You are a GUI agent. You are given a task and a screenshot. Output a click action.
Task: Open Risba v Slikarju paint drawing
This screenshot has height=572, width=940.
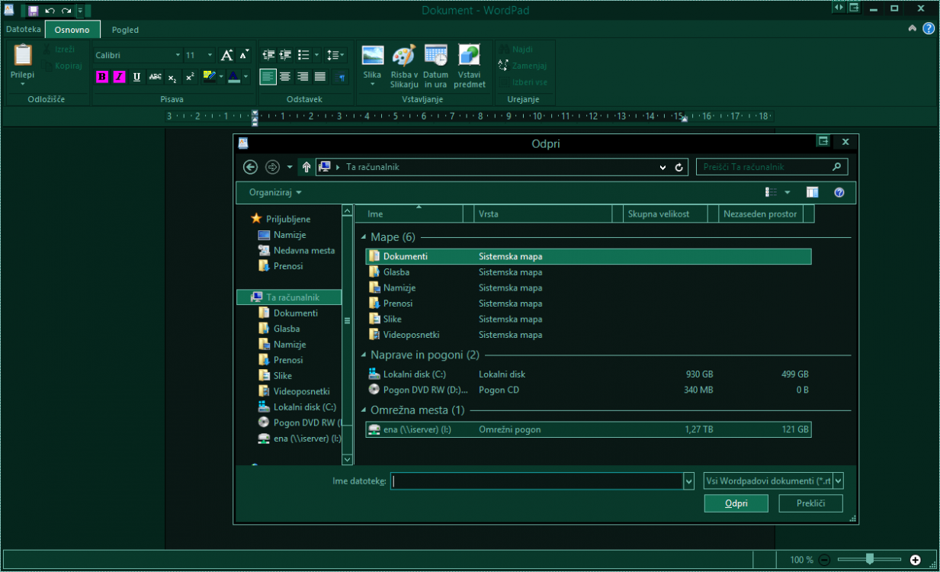pos(404,56)
